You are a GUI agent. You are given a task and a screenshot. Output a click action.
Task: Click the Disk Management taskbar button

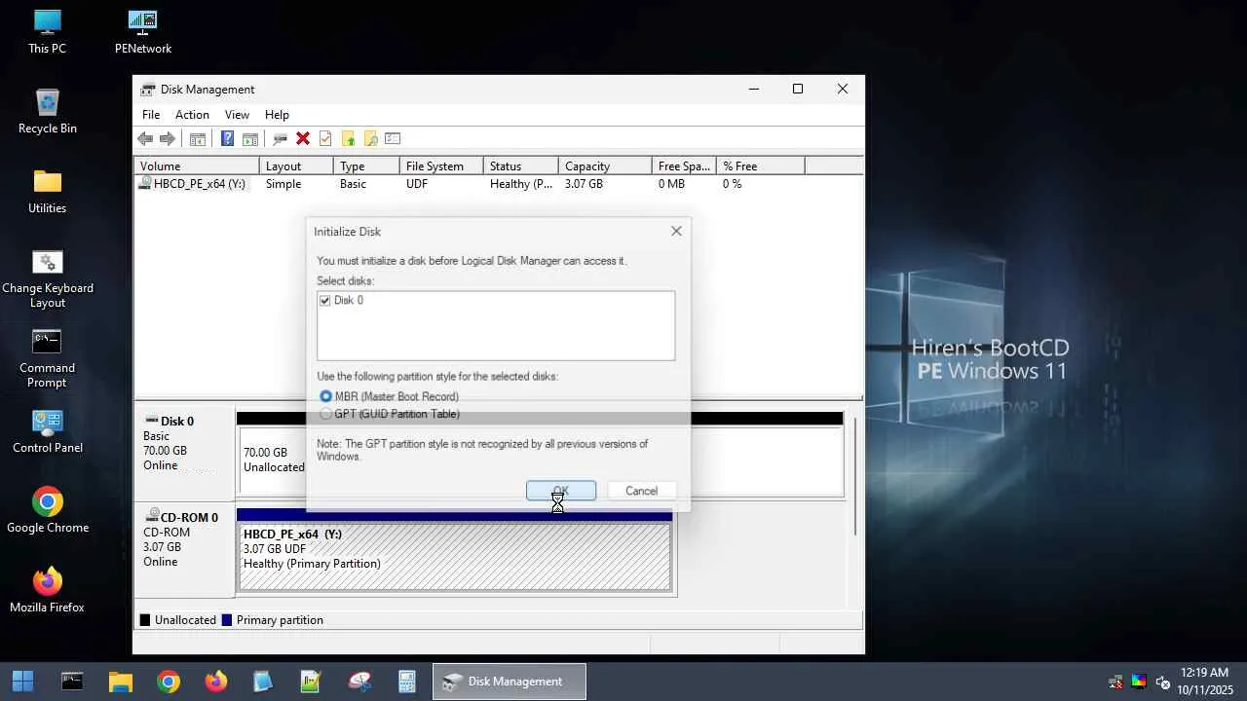[510, 682]
